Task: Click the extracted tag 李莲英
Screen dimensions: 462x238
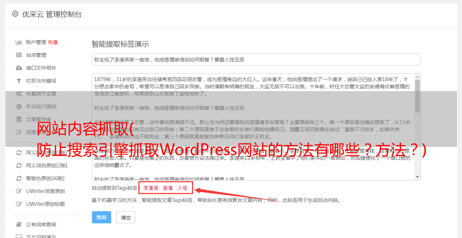Action: click(x=151, y=188)
